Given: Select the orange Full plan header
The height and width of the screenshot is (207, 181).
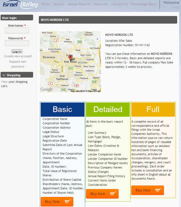Looking at the screenshot, I should coord(153,110).
